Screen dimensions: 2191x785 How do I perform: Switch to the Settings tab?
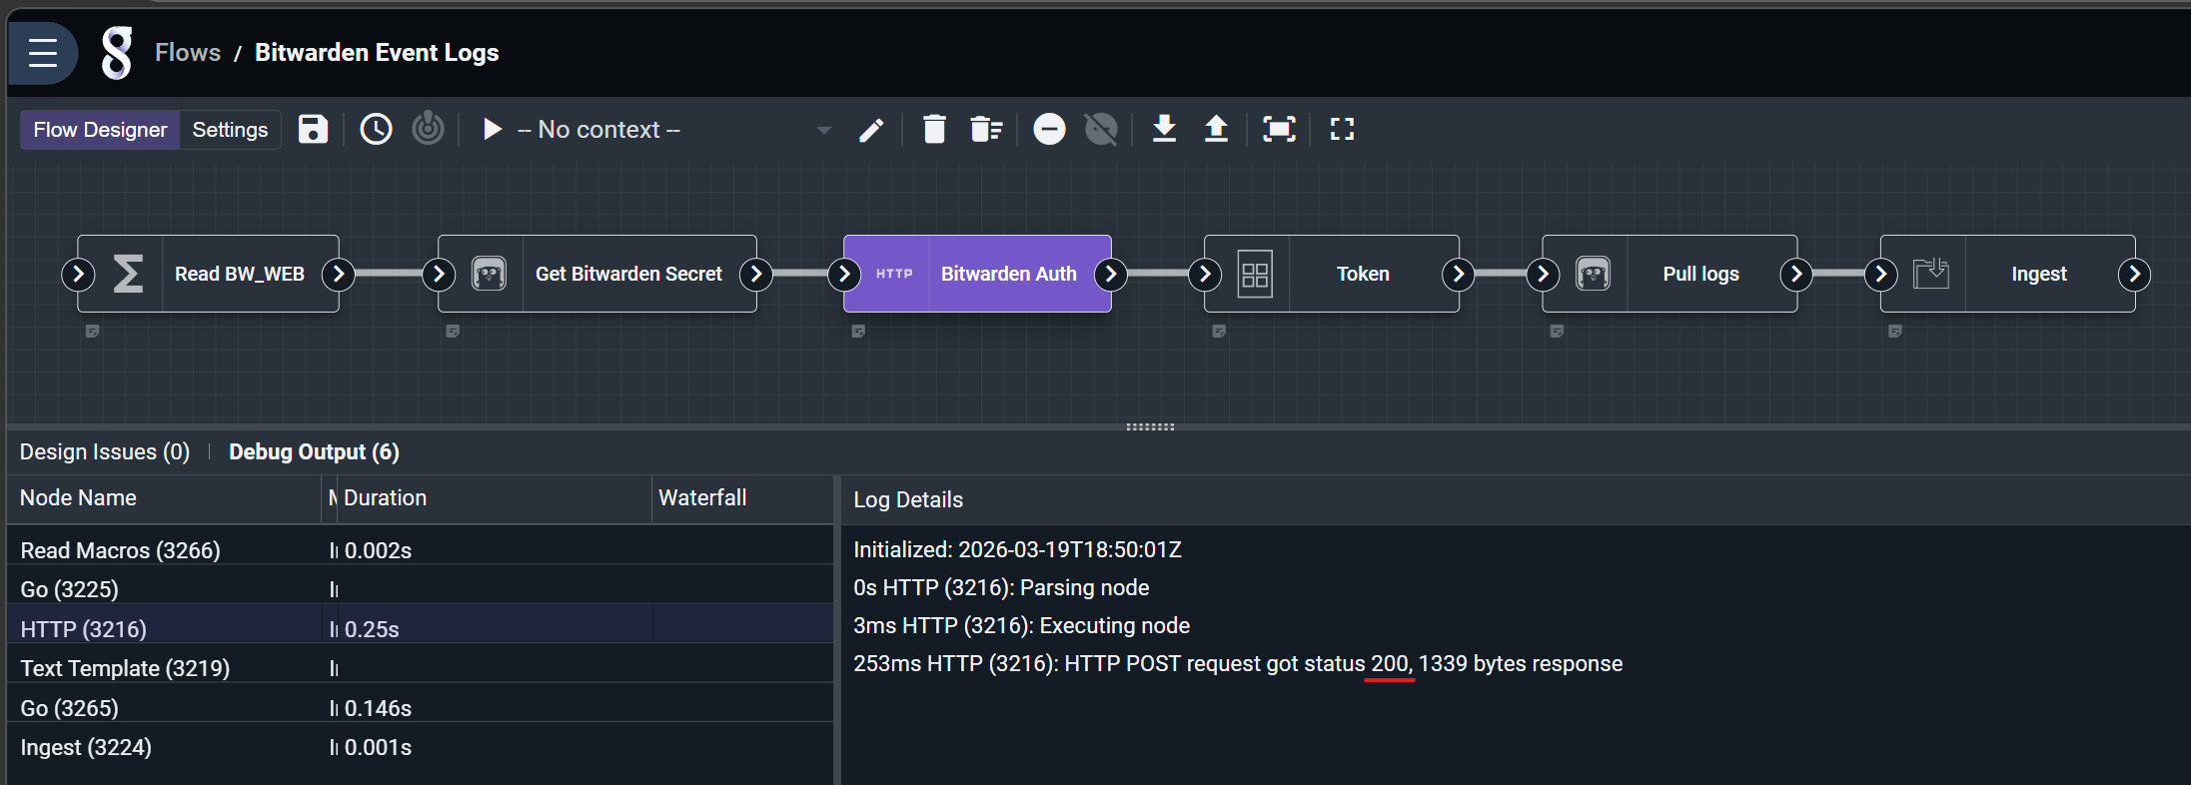coord(230,130)
